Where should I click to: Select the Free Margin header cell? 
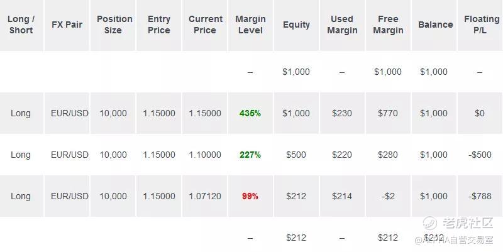(x=388, y=25)
